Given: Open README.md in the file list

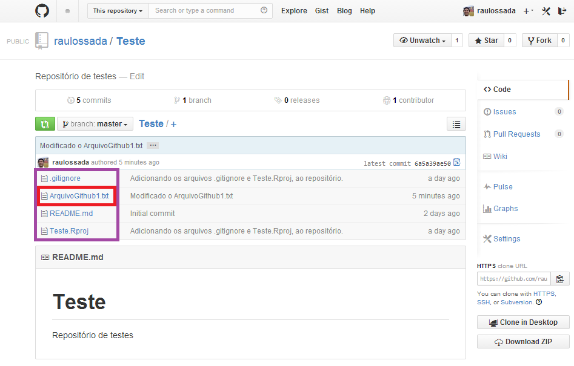Looking at the screenshot, I should point(72,214).
